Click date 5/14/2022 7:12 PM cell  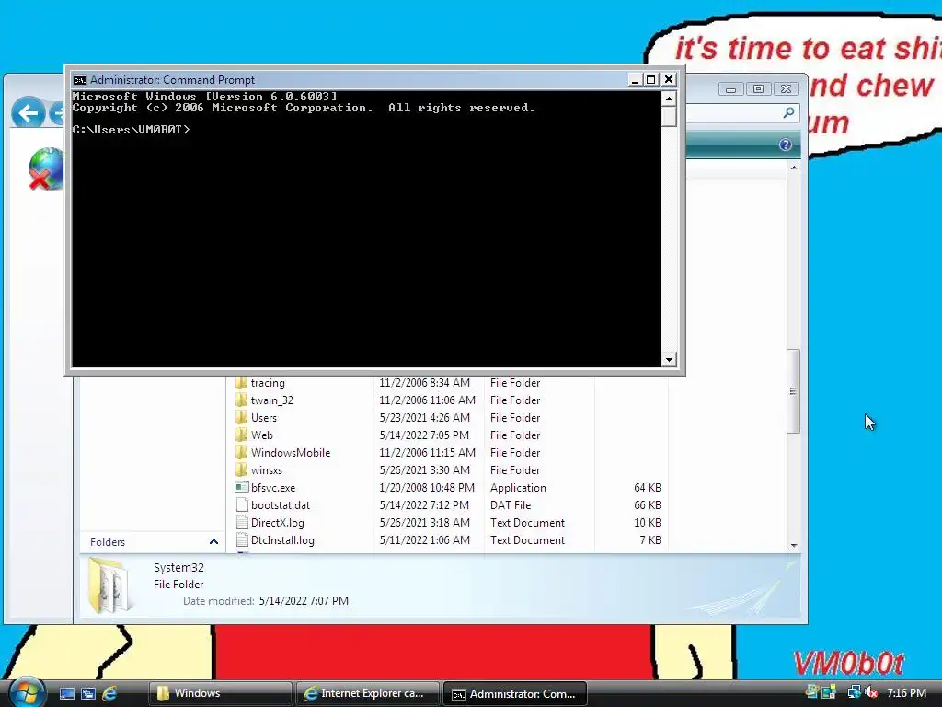click(424, 505)
